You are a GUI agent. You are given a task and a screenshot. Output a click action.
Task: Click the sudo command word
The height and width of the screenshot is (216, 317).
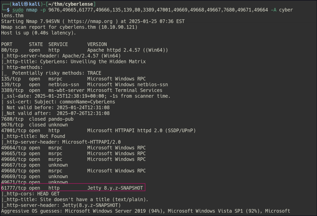pyautogui.click(x=18, y=10)
